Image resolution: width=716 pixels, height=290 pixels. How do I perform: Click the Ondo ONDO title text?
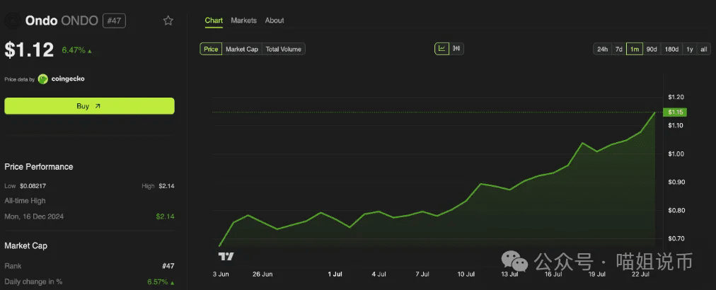[x=62, y=21]
